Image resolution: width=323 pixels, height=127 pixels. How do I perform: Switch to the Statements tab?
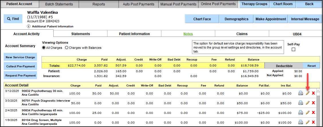[x=81, y=34]
